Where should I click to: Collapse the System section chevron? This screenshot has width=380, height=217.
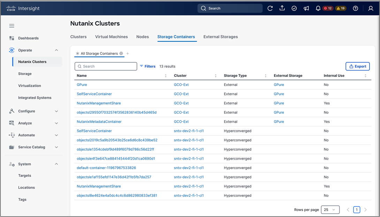(56, 164)
